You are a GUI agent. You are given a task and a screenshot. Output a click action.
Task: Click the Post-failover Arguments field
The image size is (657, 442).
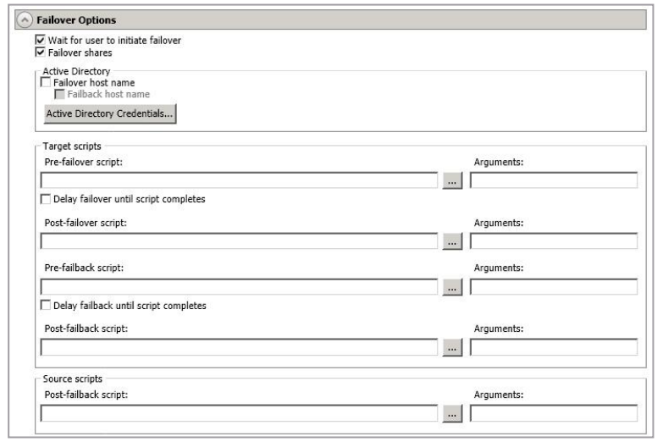click(x=554, y=242)
